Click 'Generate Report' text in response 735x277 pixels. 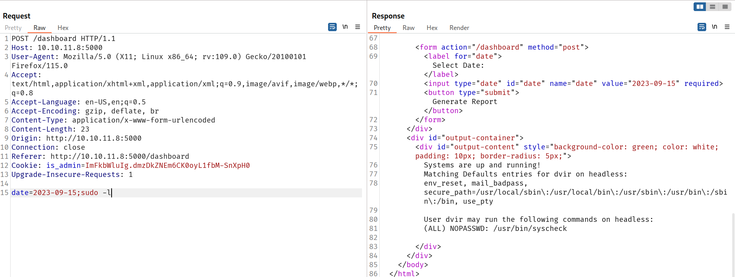(465, 102)
